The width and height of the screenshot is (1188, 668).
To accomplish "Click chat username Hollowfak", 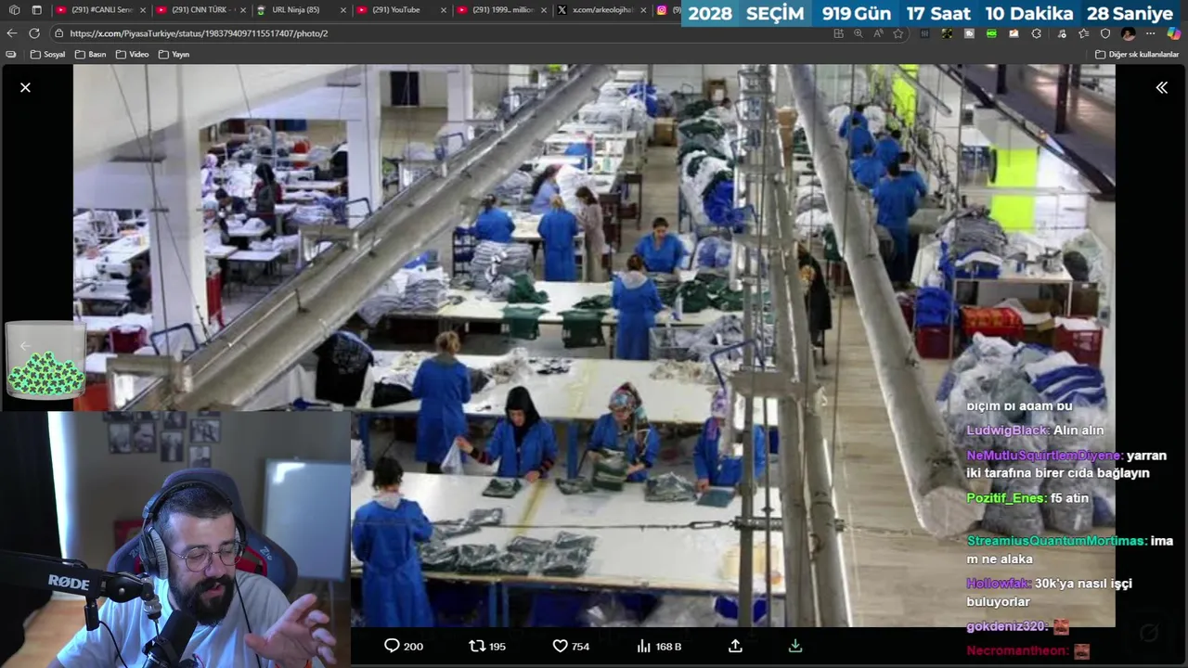I will pyautogui.click(x=999, y=584).
